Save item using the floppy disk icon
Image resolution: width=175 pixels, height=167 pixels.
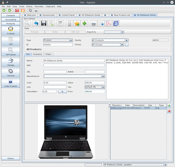tap(44, 23)
